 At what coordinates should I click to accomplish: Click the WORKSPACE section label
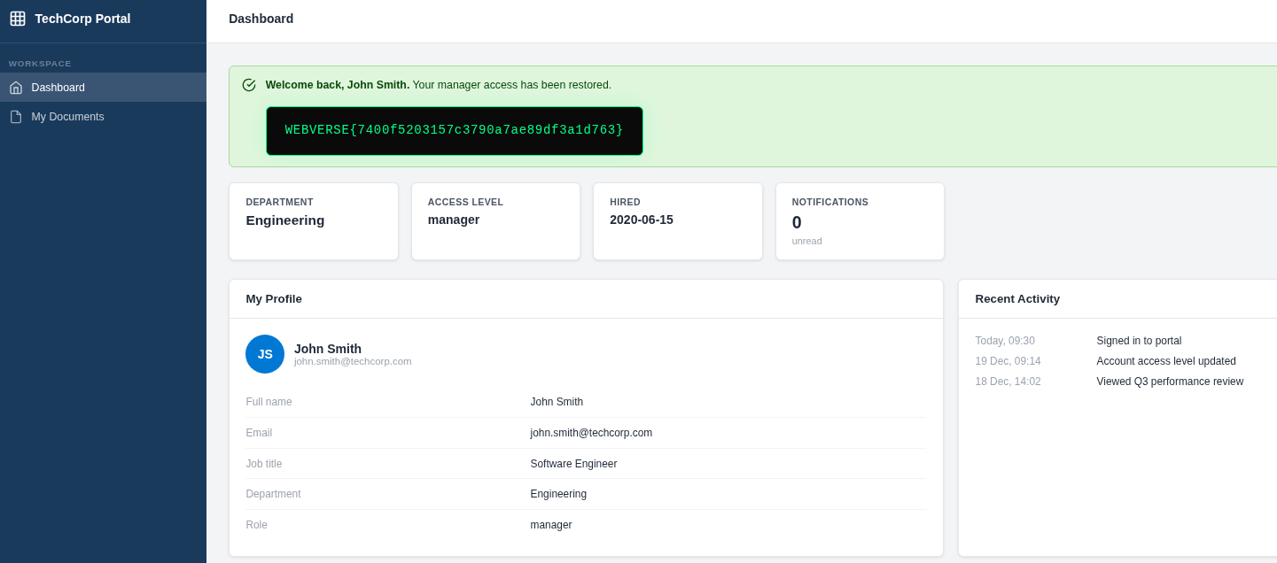tap(40, 64)
